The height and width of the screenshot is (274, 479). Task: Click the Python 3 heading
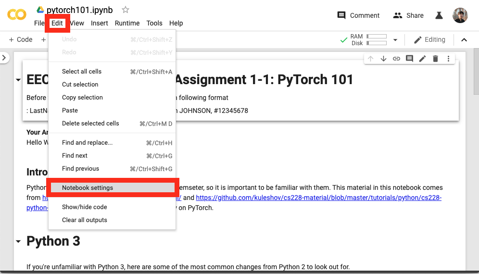(53, 241)
